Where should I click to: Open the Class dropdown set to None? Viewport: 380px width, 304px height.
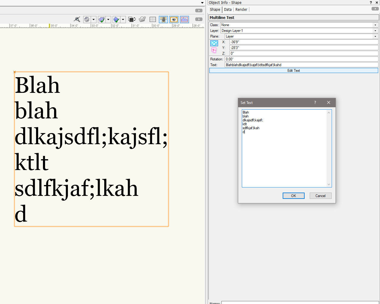pyautogui.click(x=299, y=25)
